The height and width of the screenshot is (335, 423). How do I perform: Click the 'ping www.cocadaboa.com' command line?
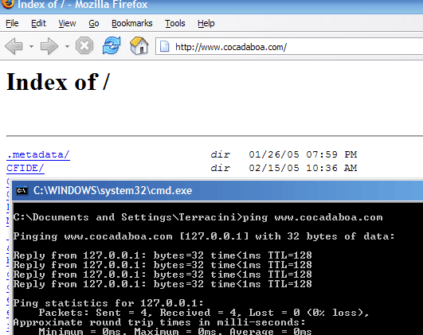198,217
